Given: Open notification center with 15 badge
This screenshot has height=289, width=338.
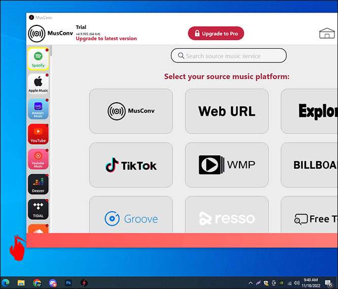Looking at the screenshot, I should point(329,283).
